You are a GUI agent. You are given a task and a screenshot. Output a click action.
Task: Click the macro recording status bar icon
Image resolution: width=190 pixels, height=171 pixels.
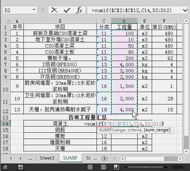point(20,167)
